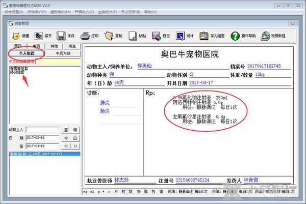Image resolution: width=306 pixels, height=204 pixels.
Task: Open the 业务统计(T) menu
Action: click(108, 12)
